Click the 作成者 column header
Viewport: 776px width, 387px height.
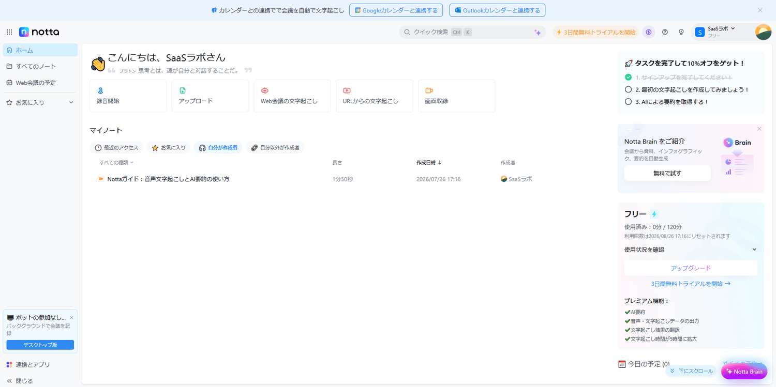(508, 163)
